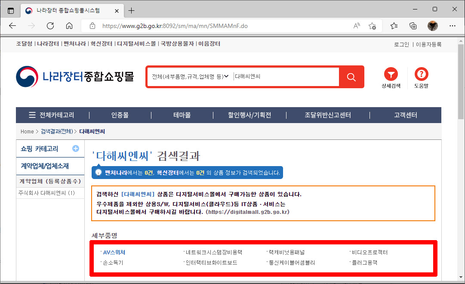Select the 네트워크시스템장비용랙 category
Image resolution: width=465 pixels, height=284 pixels.
click(214, 252)
